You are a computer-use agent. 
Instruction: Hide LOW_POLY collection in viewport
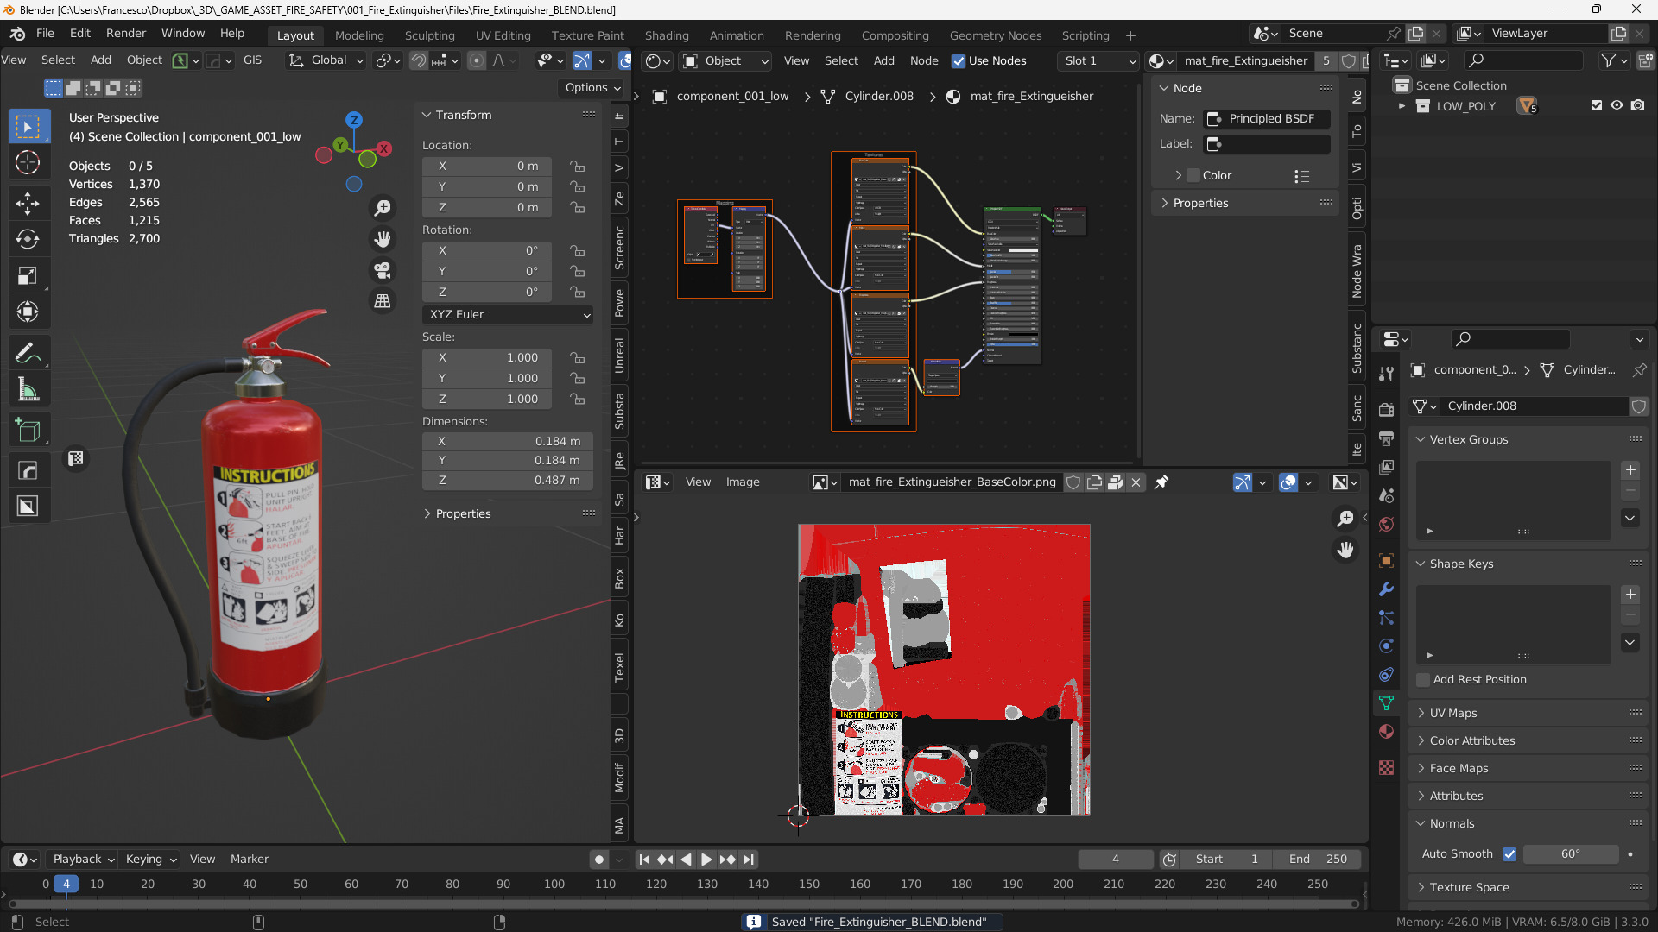(x=1617, y=106)
